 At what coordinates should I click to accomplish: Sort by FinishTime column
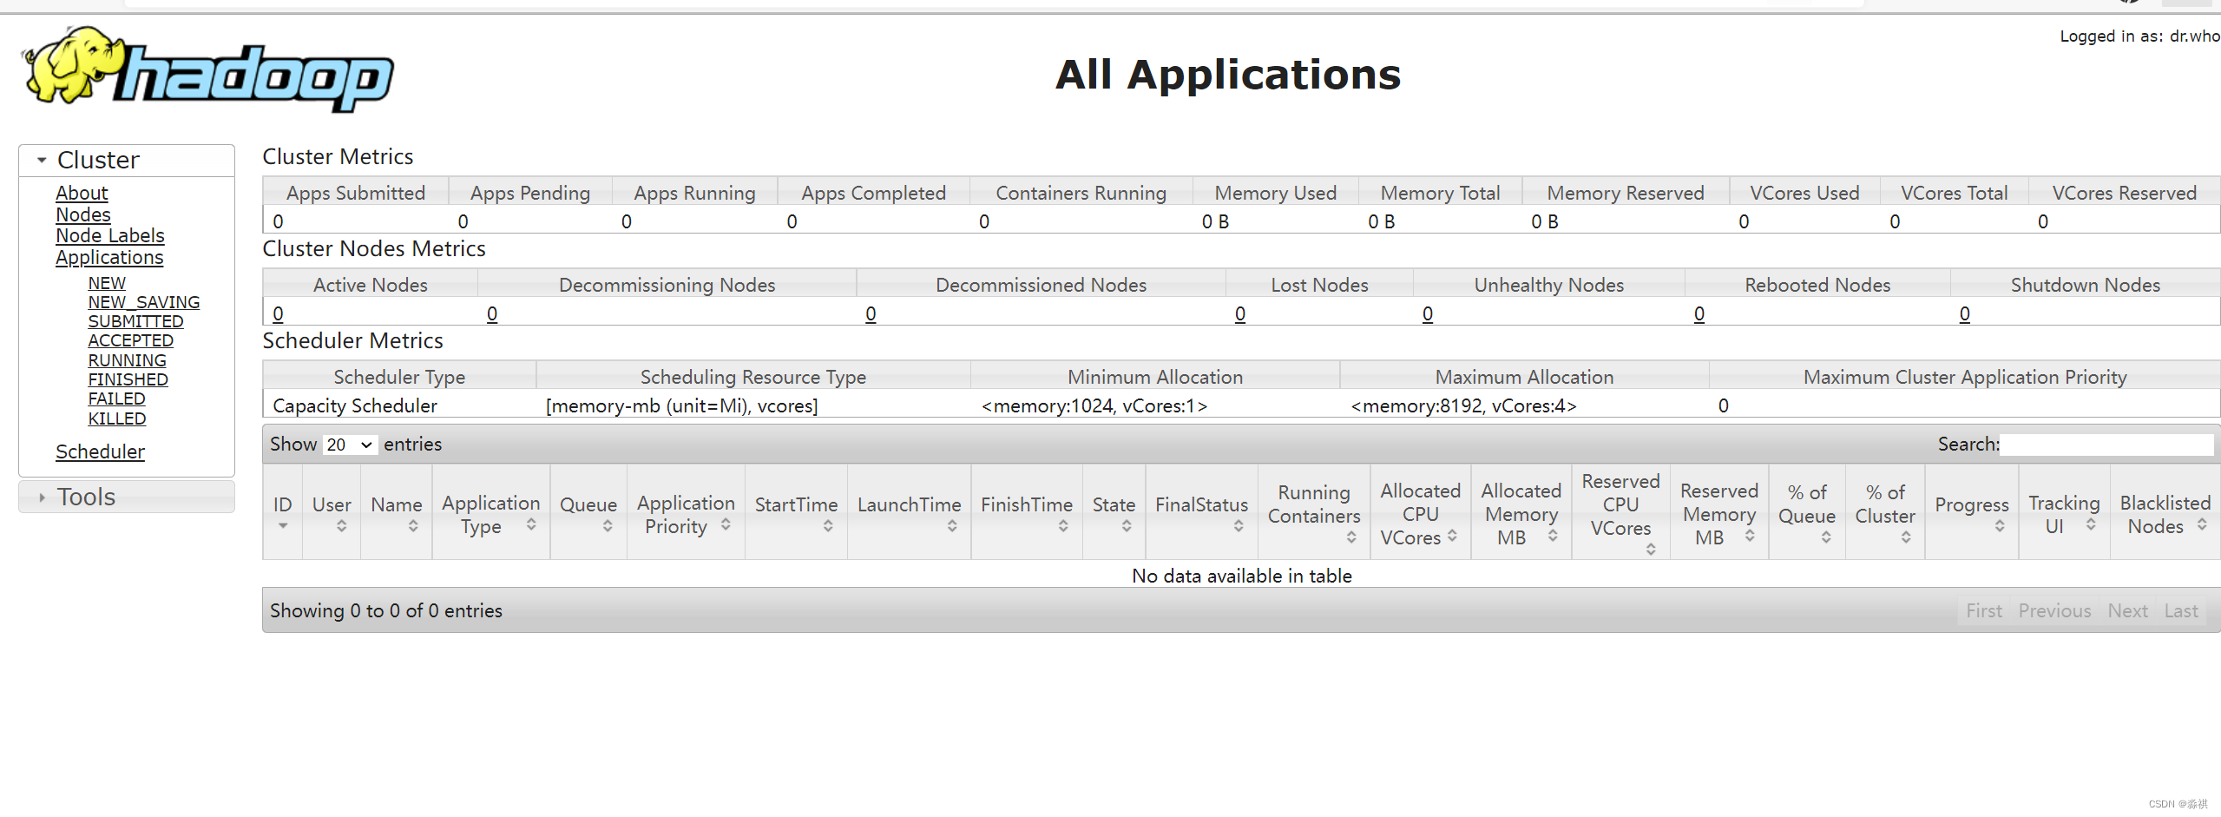(1027, 512)
